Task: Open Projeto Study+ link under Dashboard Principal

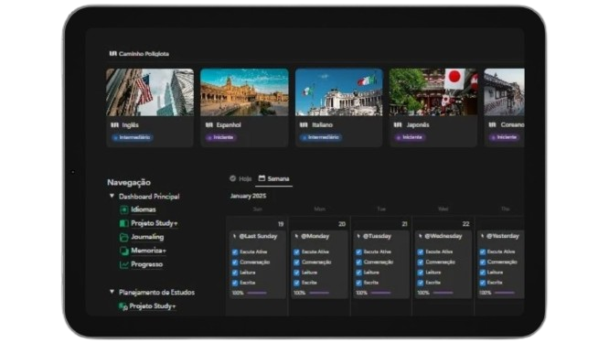Action: [155, 223]
